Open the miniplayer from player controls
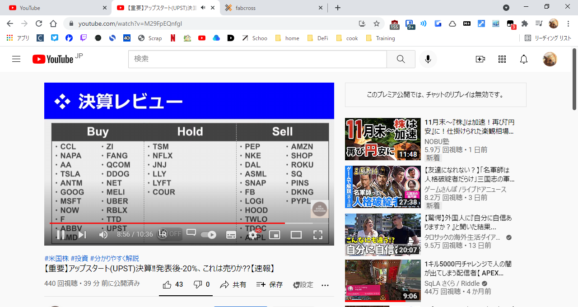The width and height of the screenshot is (578, 307). pos(275,235)
